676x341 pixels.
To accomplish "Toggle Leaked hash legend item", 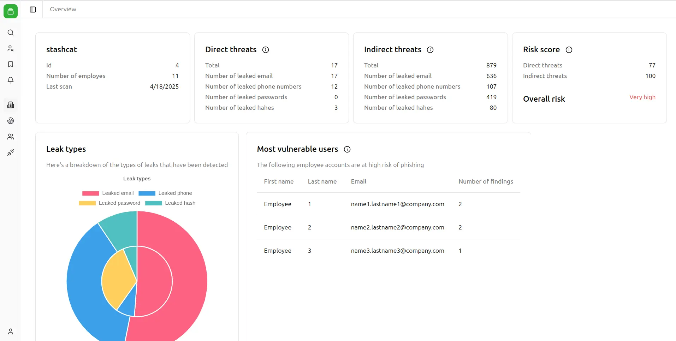I will [x=170, y=203].
